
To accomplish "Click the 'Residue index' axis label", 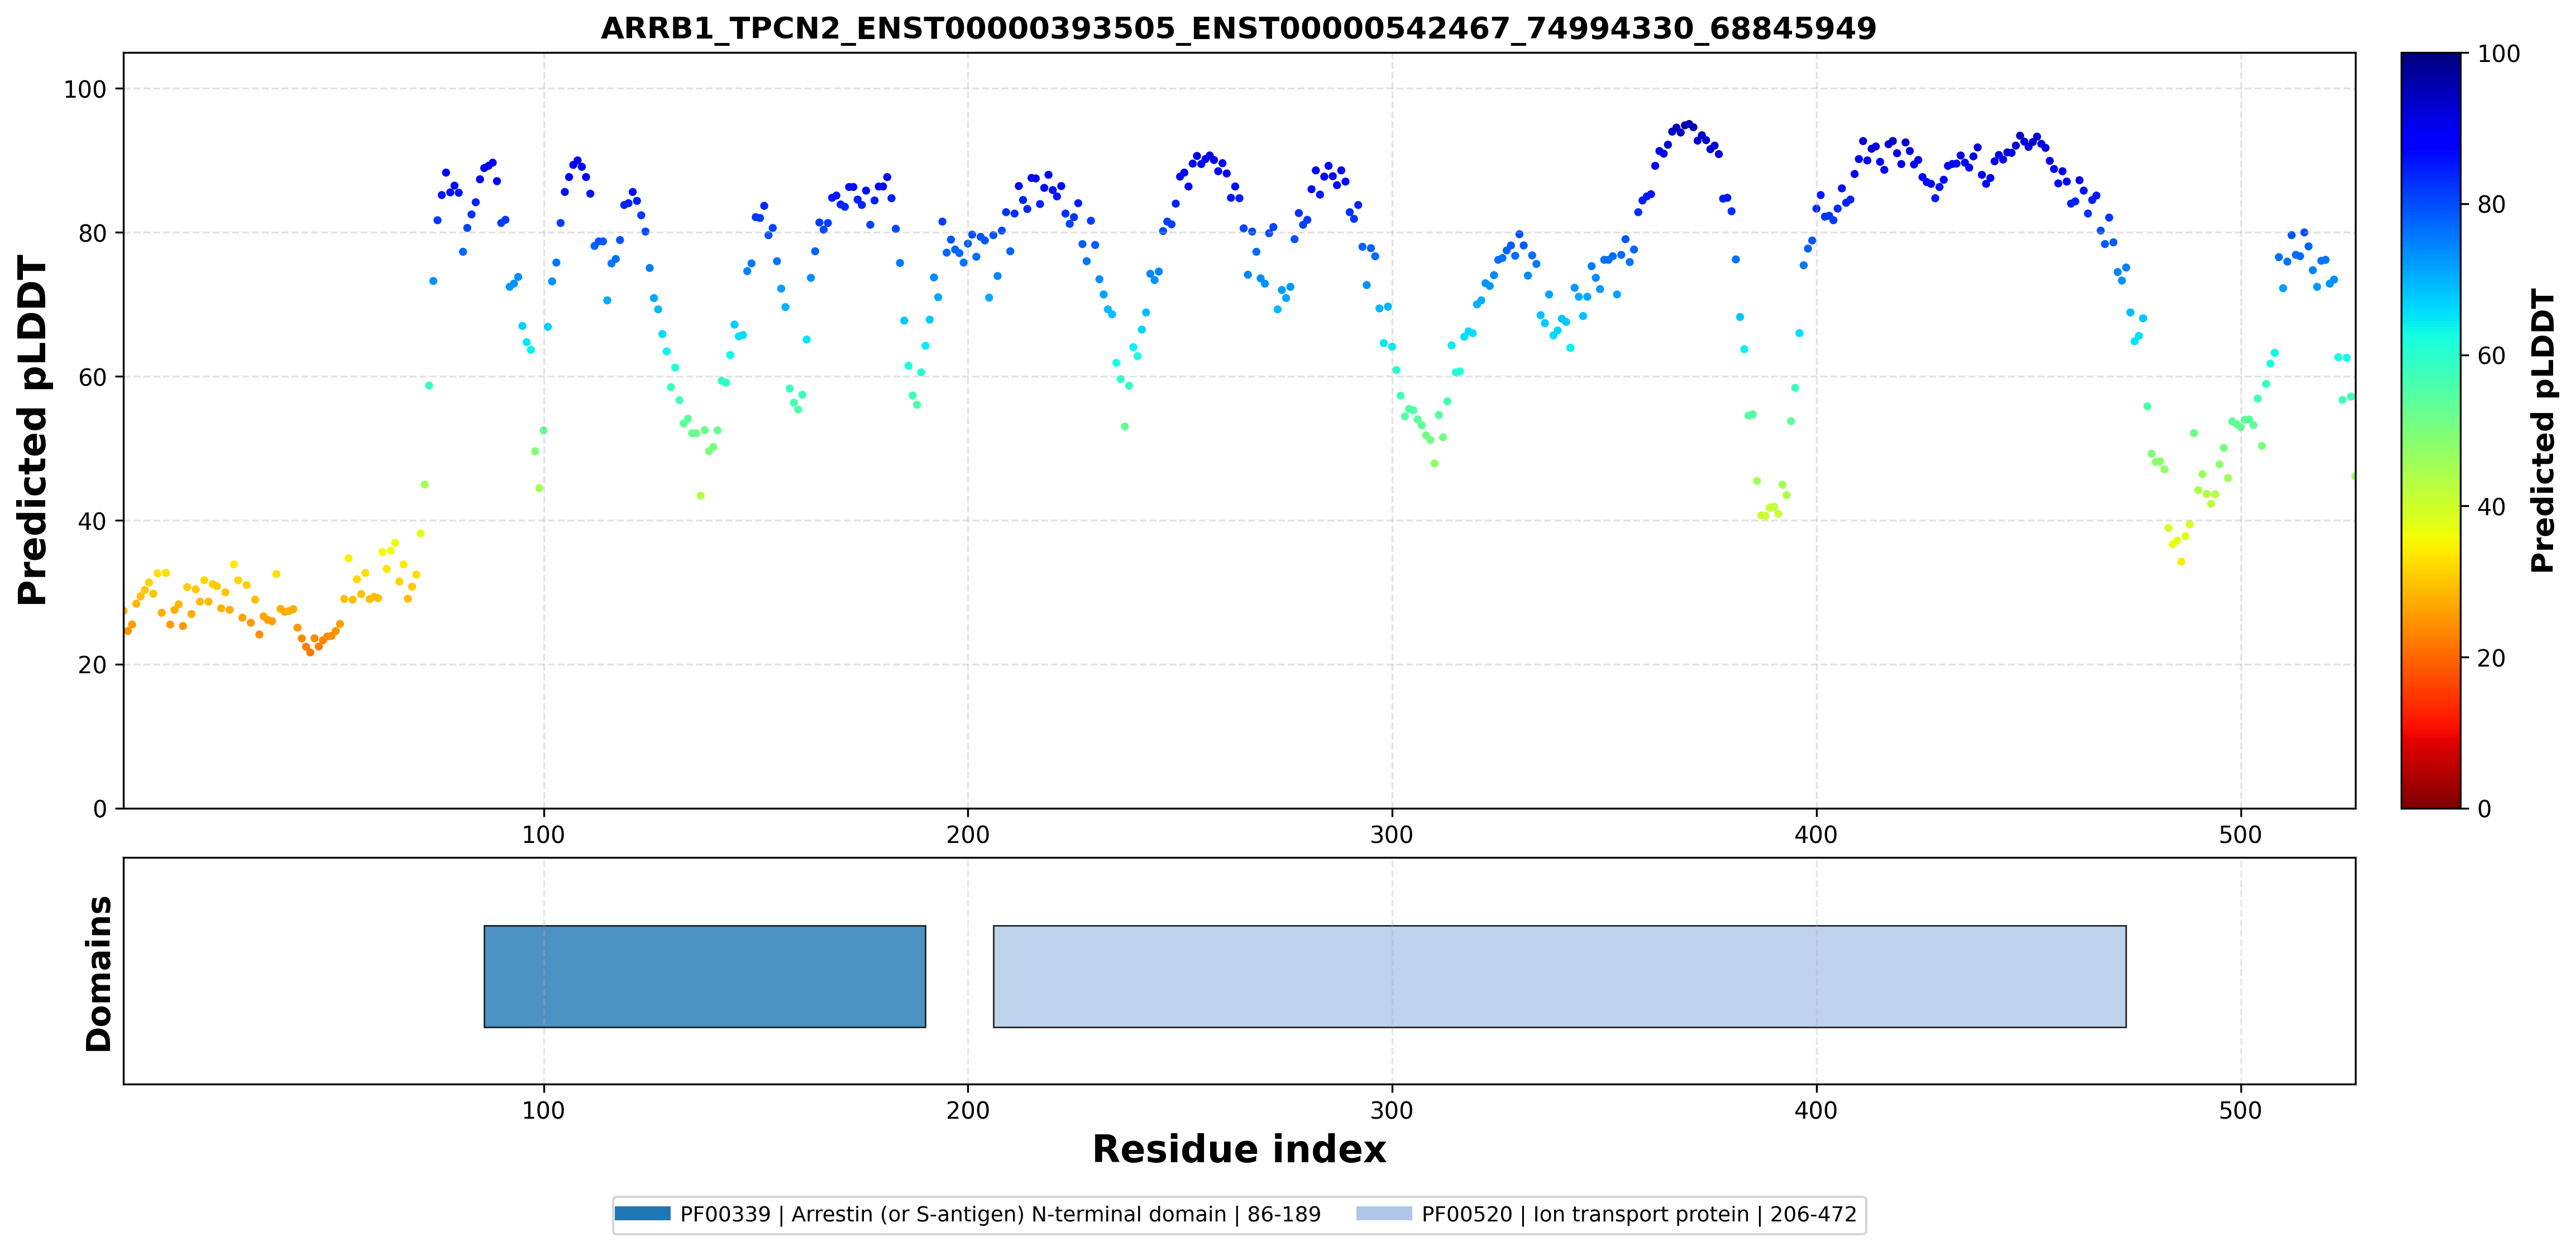I will click(x=1239, y=1149).
